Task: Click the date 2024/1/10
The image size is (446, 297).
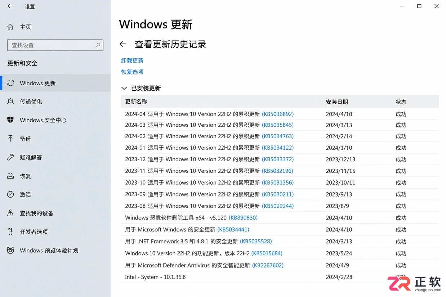Action: click(339, 148)
